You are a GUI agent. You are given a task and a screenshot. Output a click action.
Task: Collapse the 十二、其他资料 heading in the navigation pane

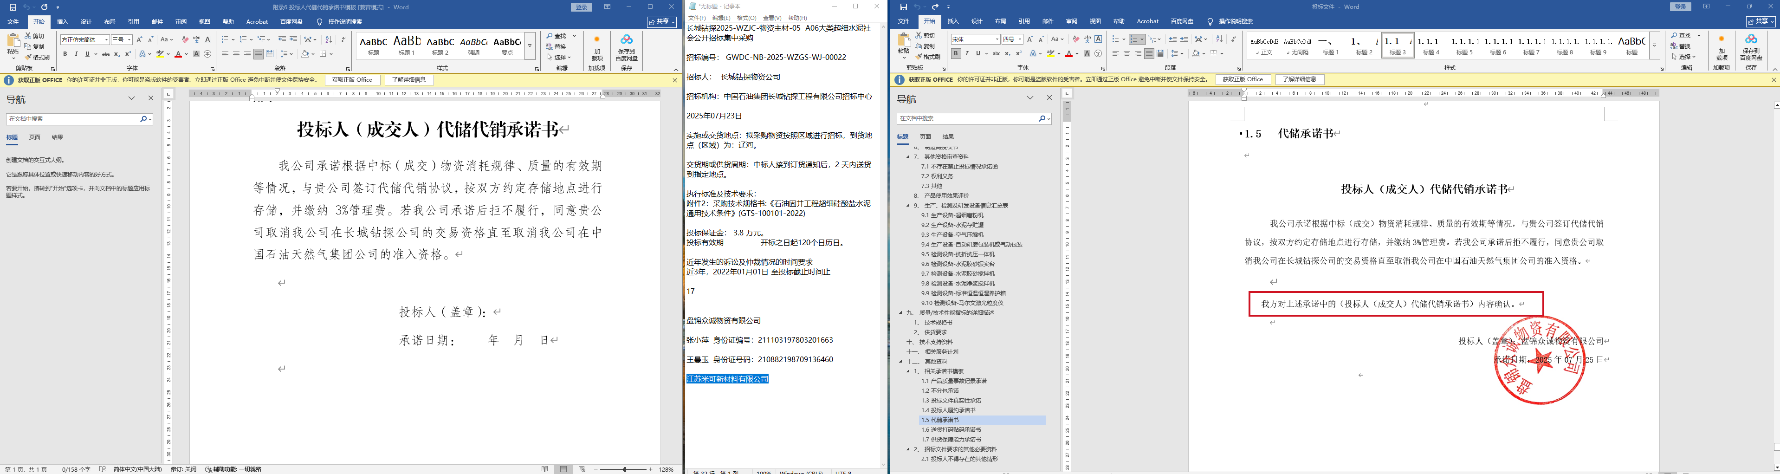click(901, 361)
